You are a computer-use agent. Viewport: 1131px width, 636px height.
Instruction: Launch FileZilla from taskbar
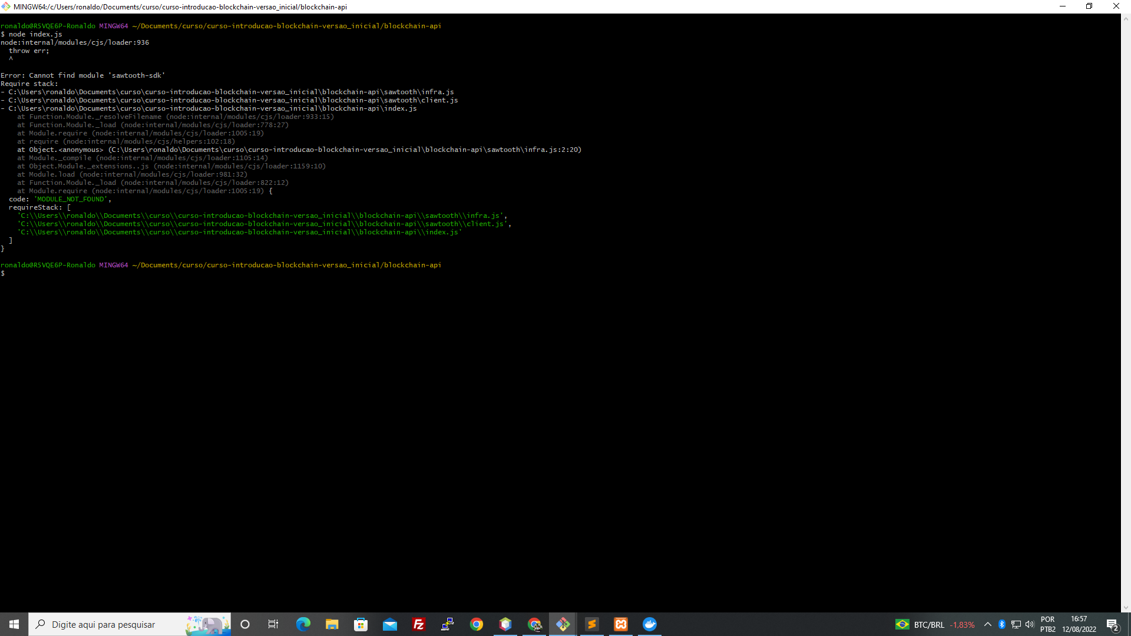click(x=418, y=624)
